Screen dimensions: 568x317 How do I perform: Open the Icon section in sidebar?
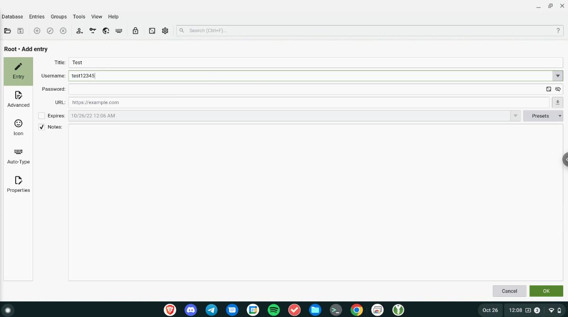[x=18, y=128]
